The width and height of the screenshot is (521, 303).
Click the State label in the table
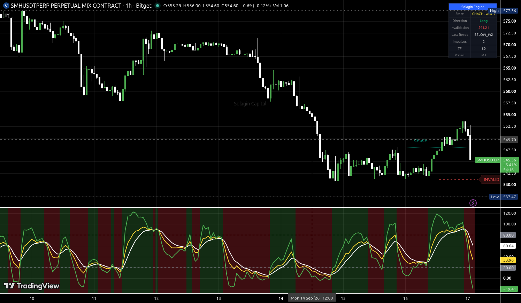point(460,14)
